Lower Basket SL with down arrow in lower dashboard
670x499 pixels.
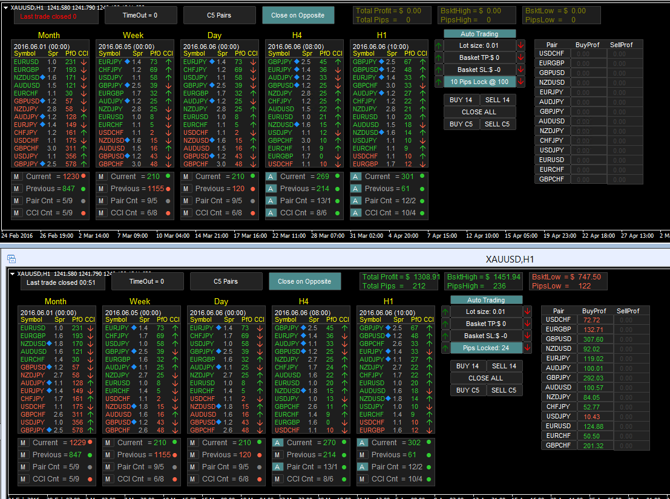[527, 336]
